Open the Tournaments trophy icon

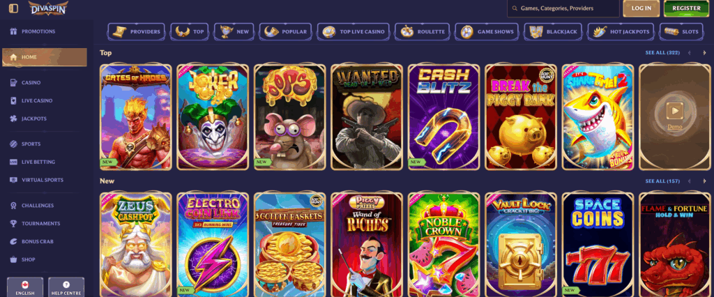coord(13,224)
